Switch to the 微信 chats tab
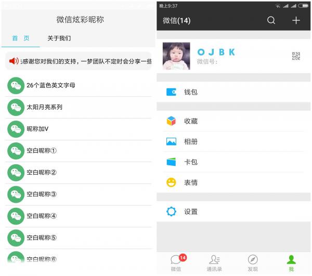The height and width of the screenshot is (276, 312). [x=176, y=263]
